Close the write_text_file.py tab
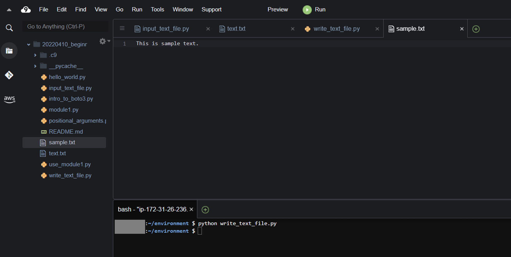 377,29
